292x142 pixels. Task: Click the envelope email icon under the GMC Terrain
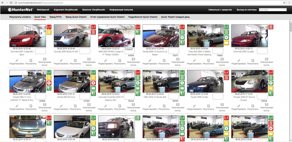(178, 105)
